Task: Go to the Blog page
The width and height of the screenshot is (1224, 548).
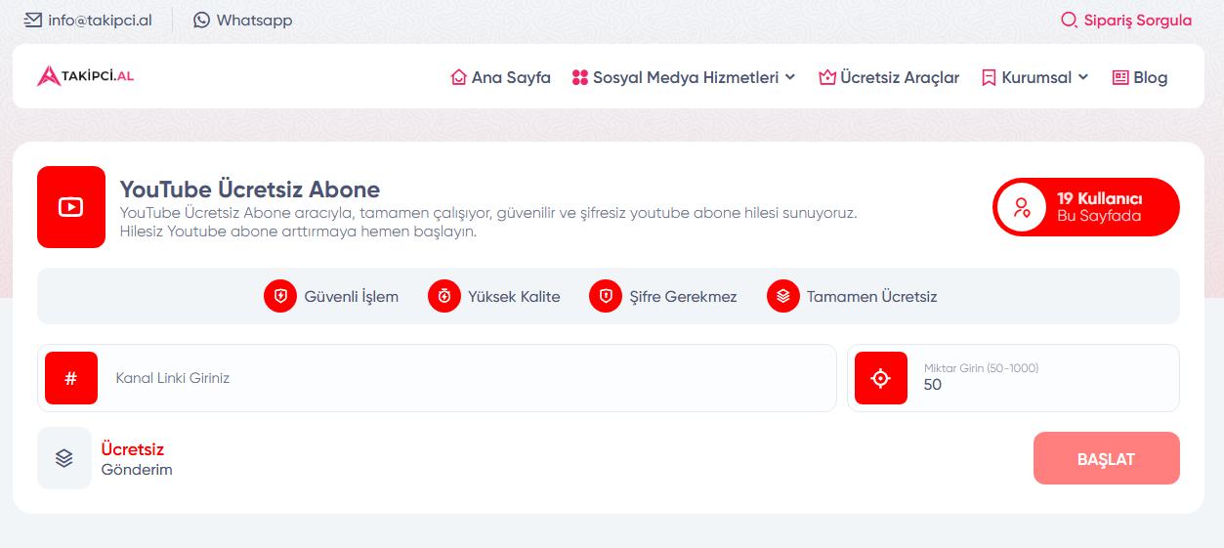Action: tap(1140, 77)
